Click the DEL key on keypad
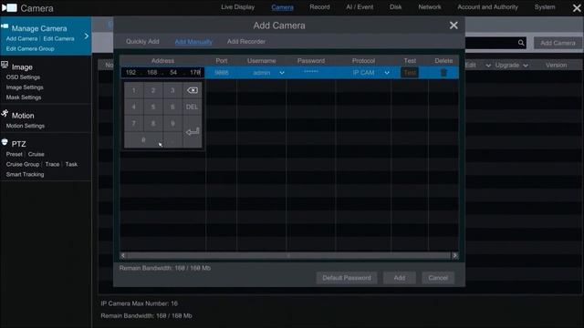584x328 pixels. [x=193, y=108]
